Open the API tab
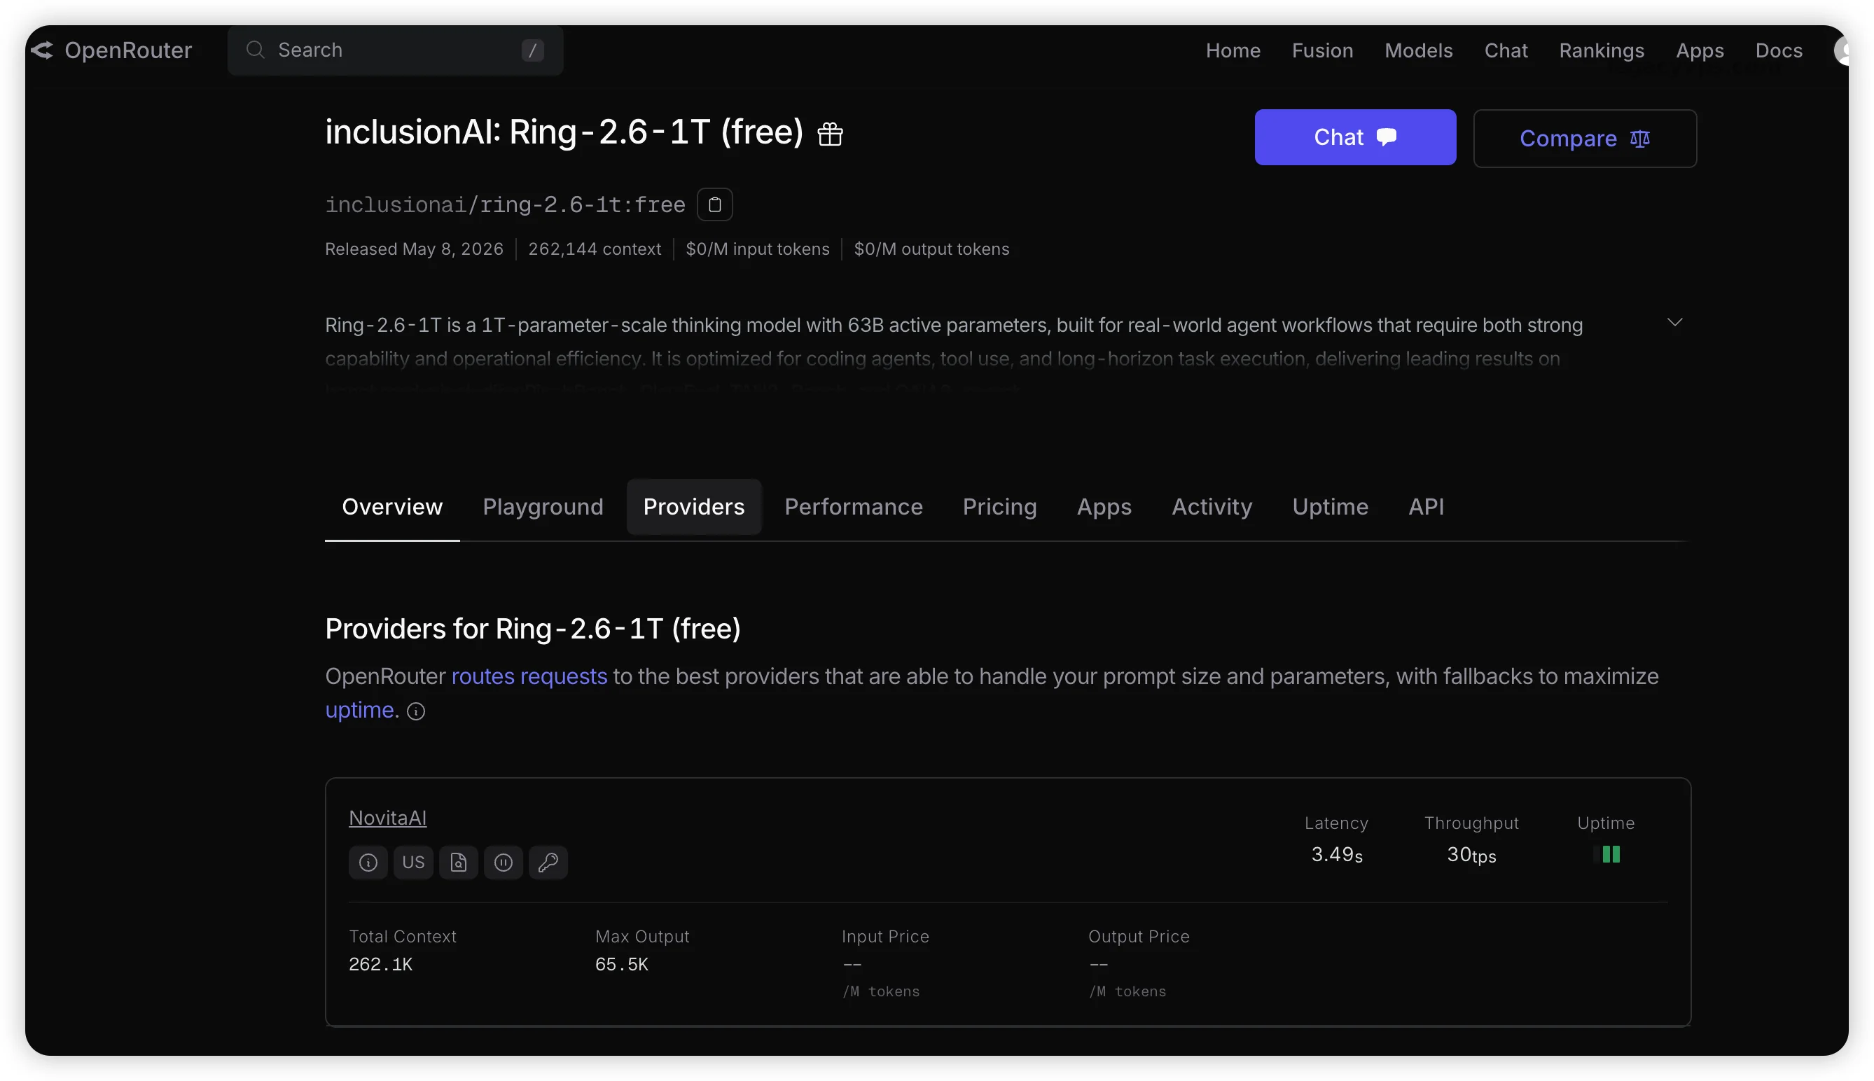1874x1081 pixels. point(1426,506)
